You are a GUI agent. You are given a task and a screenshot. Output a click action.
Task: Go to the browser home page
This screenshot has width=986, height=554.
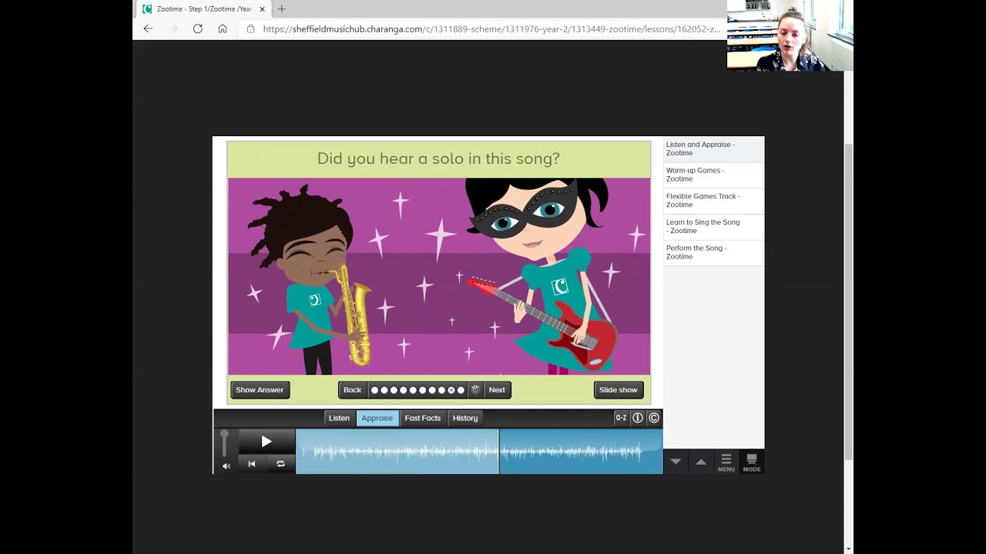(223, 28)
